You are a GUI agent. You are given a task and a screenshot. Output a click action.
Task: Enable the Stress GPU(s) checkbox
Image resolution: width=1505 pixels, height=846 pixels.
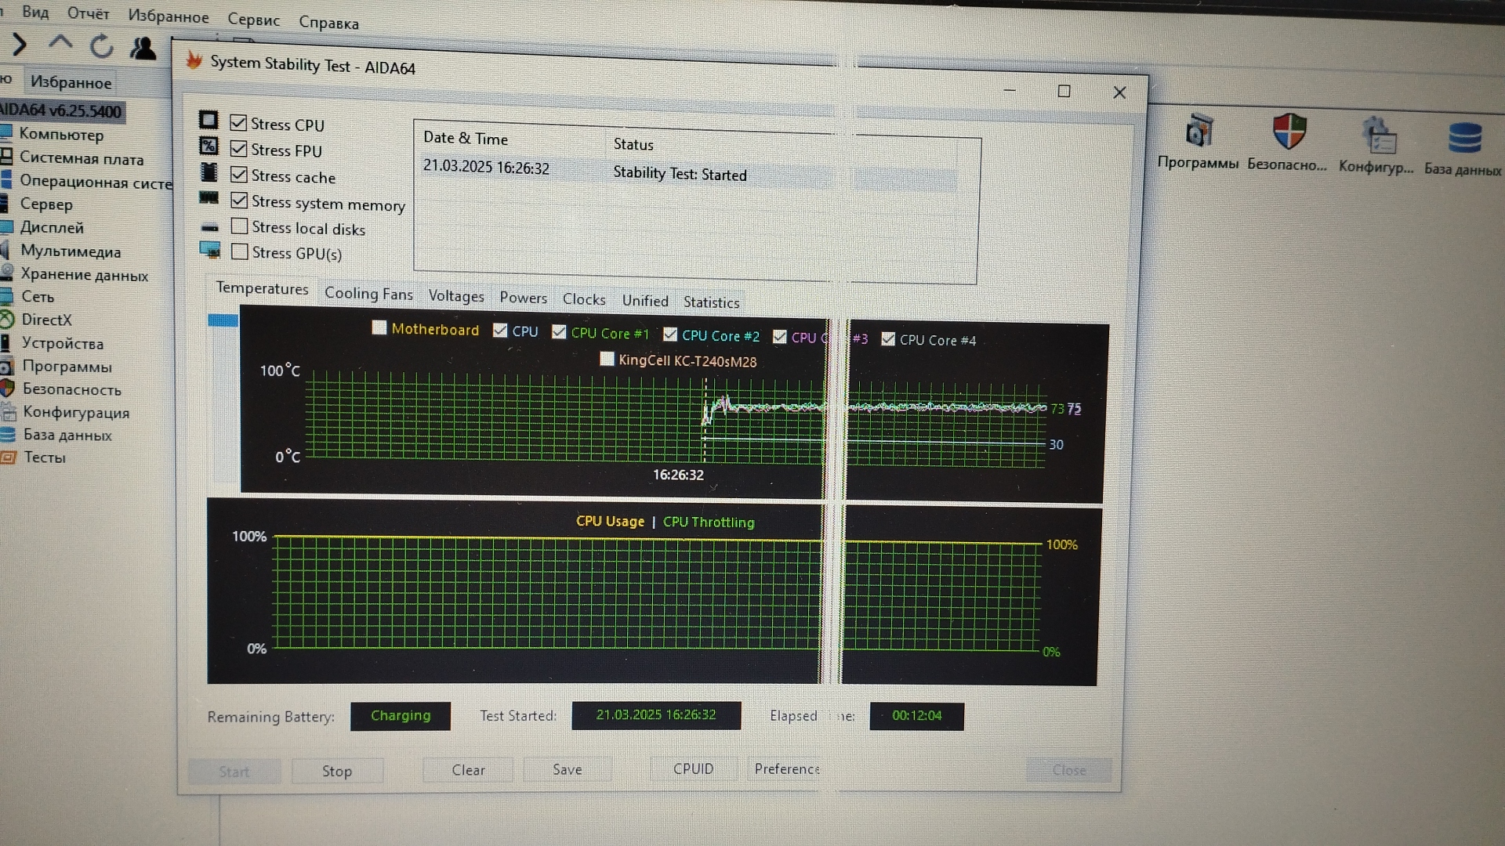click(240, 252)
